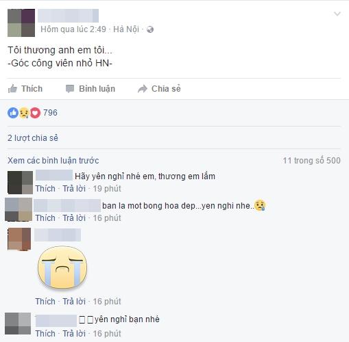Image resolution: width=349 pixels, height=342 pixels.
Task: Click the thumbs-up Thích icon under the post
Action: [12, 89]
